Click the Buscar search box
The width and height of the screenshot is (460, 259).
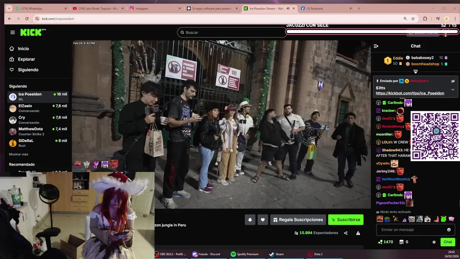232,32
